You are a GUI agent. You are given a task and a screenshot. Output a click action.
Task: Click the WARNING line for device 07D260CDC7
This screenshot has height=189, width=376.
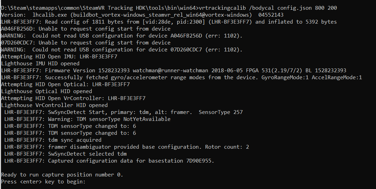tap(122, 50)
